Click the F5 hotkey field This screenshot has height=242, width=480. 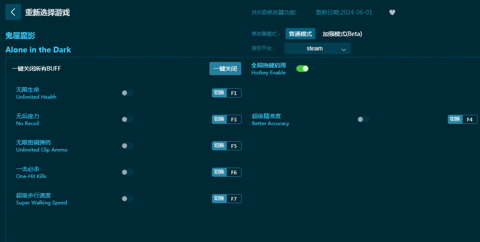[x=234, y=146]
